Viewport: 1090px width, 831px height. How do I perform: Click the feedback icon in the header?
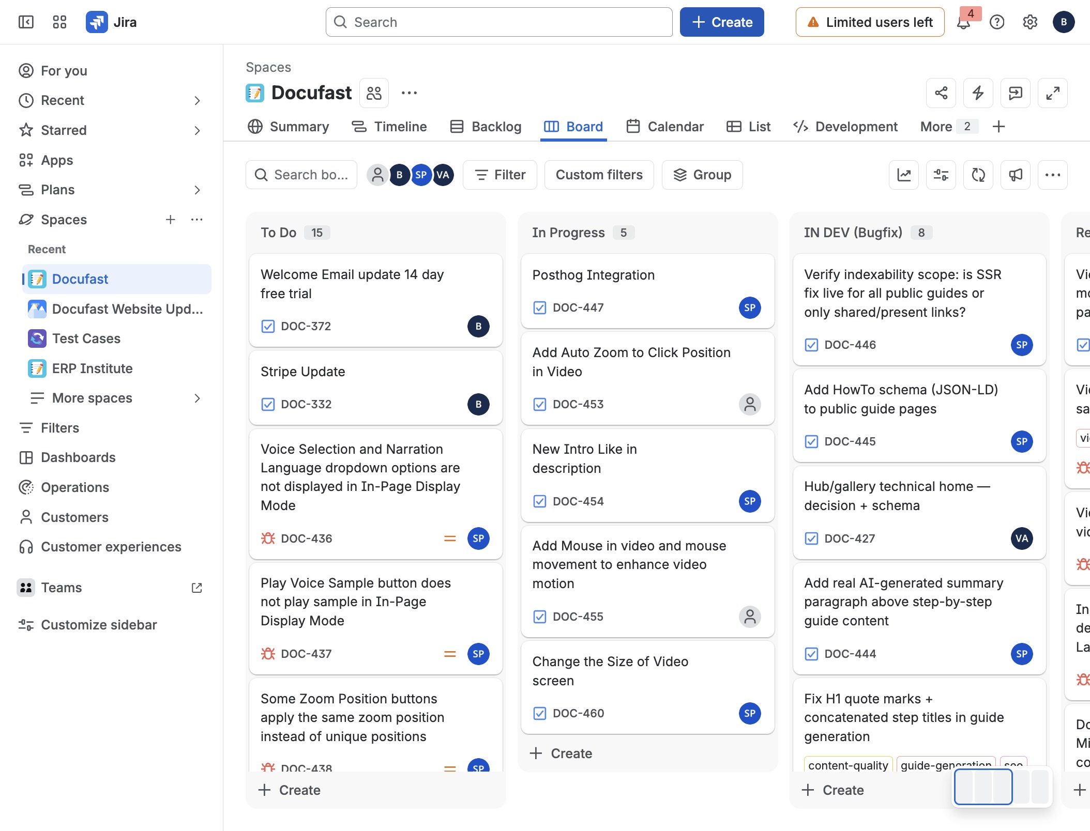[1016, 93]
